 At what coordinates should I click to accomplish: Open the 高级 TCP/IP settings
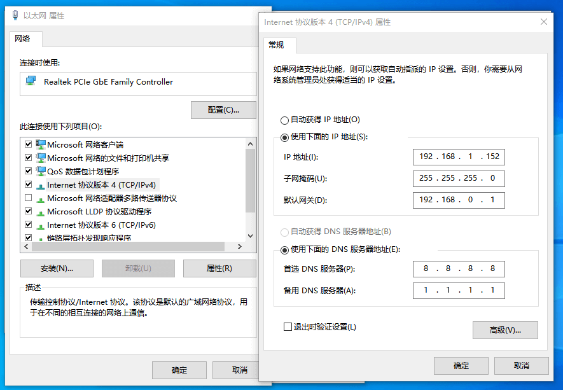click(x=505, y=330)
